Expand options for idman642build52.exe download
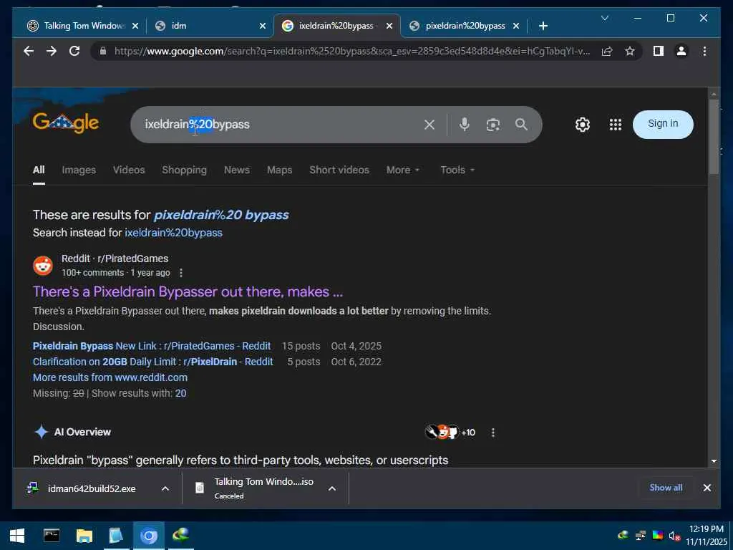This screenshot has height=550, width=733. pos(165,488)
